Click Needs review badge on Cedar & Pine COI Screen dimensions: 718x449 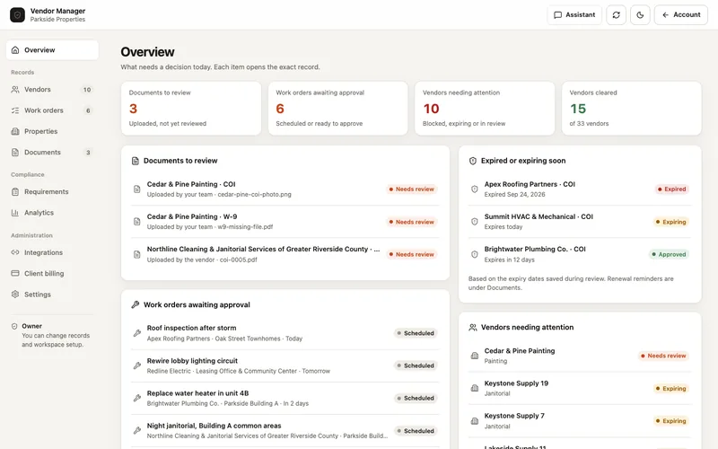click(x=411, y=189)
